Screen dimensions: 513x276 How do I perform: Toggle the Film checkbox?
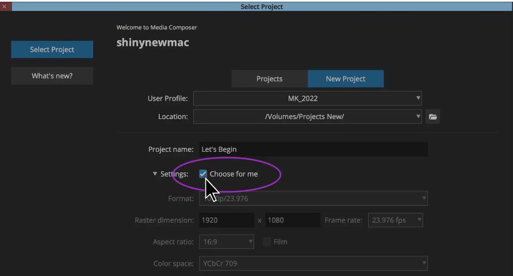pyautogui.click(x=267, y=241)
